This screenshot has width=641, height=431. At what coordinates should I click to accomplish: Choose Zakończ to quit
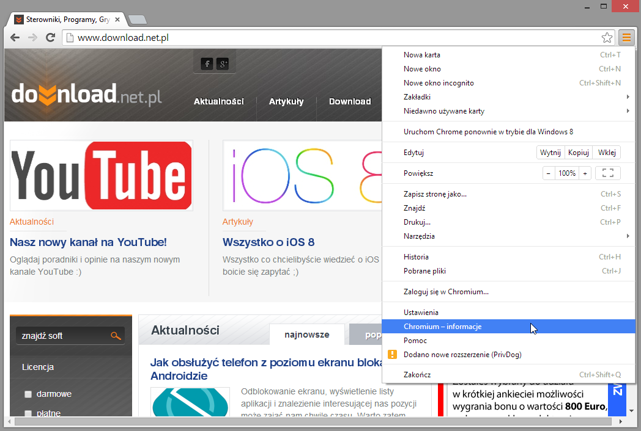point(508,374)
